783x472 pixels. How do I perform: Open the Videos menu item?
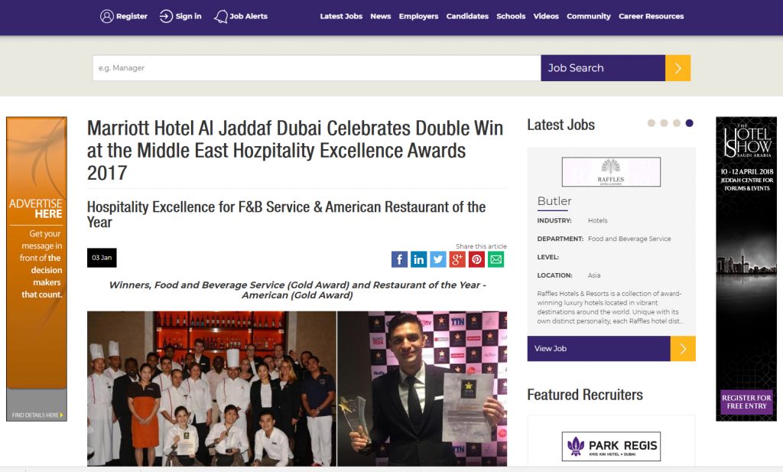[546, 17]
